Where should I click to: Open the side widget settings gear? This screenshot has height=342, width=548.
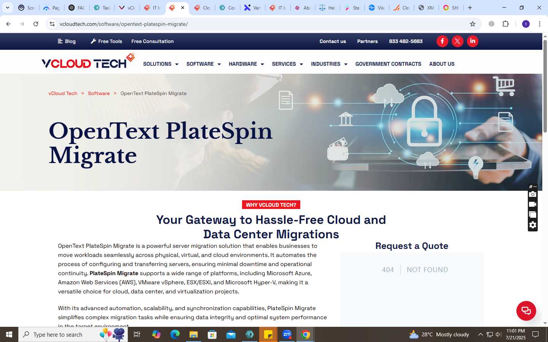click(533, 225)
